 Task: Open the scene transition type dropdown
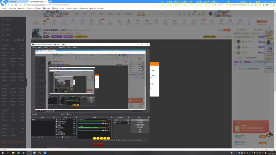pos(120,120)
